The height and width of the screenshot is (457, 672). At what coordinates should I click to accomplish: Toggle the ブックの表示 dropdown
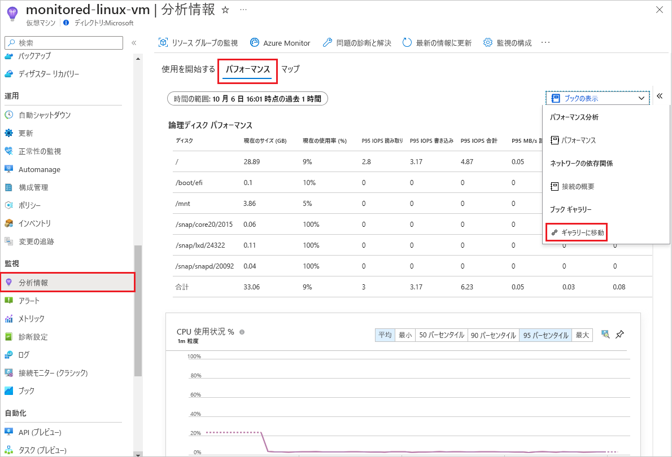click(597, 98)
